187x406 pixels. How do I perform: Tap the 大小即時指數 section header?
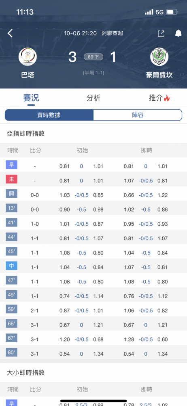25,373
